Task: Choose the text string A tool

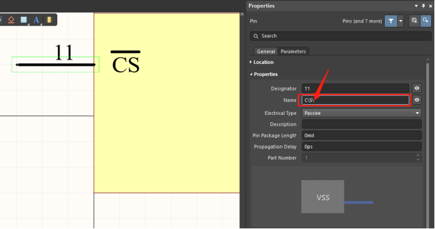Action: (x=36, y=20)
